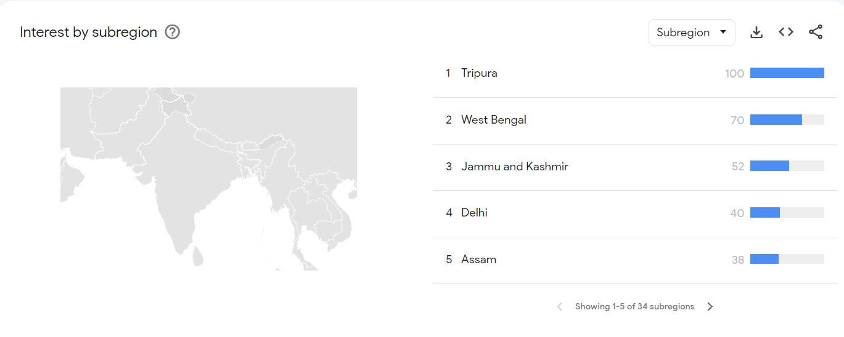This screenshot has height=337, width=844.
Task: Click the Interest by subregion heading
Action: [x=88, y=32]
